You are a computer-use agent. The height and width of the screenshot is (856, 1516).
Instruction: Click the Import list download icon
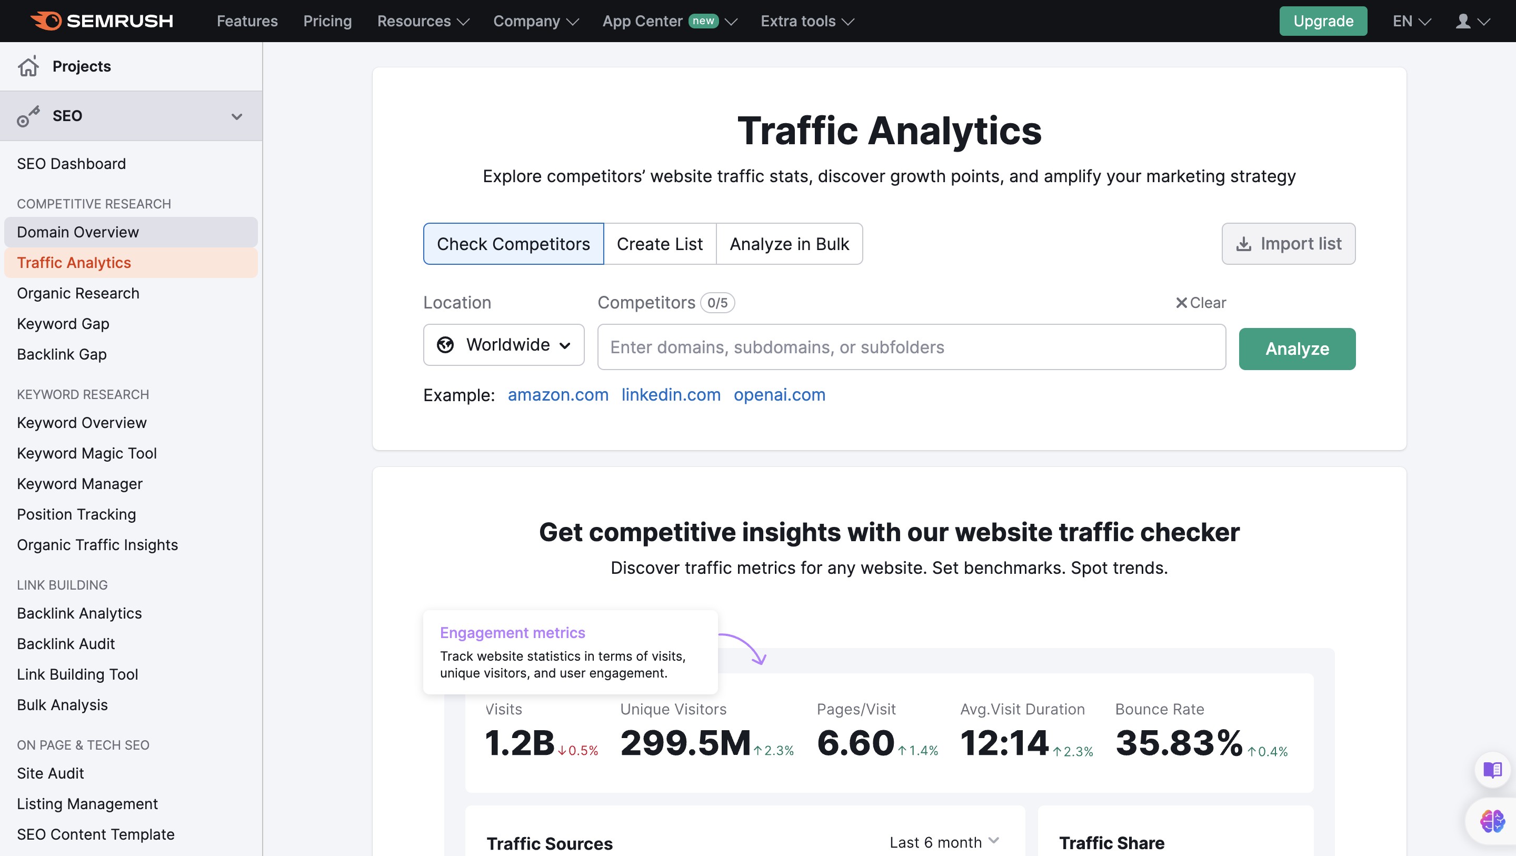tap(1243, 244)
